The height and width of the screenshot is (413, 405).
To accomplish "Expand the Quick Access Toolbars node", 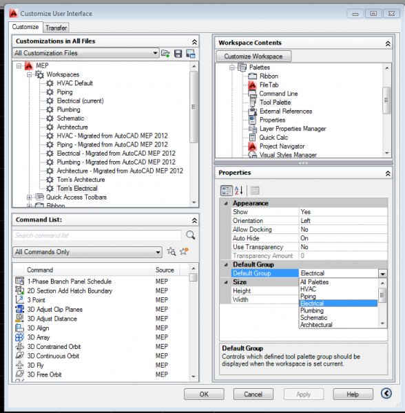I will (x=29, y=197).
